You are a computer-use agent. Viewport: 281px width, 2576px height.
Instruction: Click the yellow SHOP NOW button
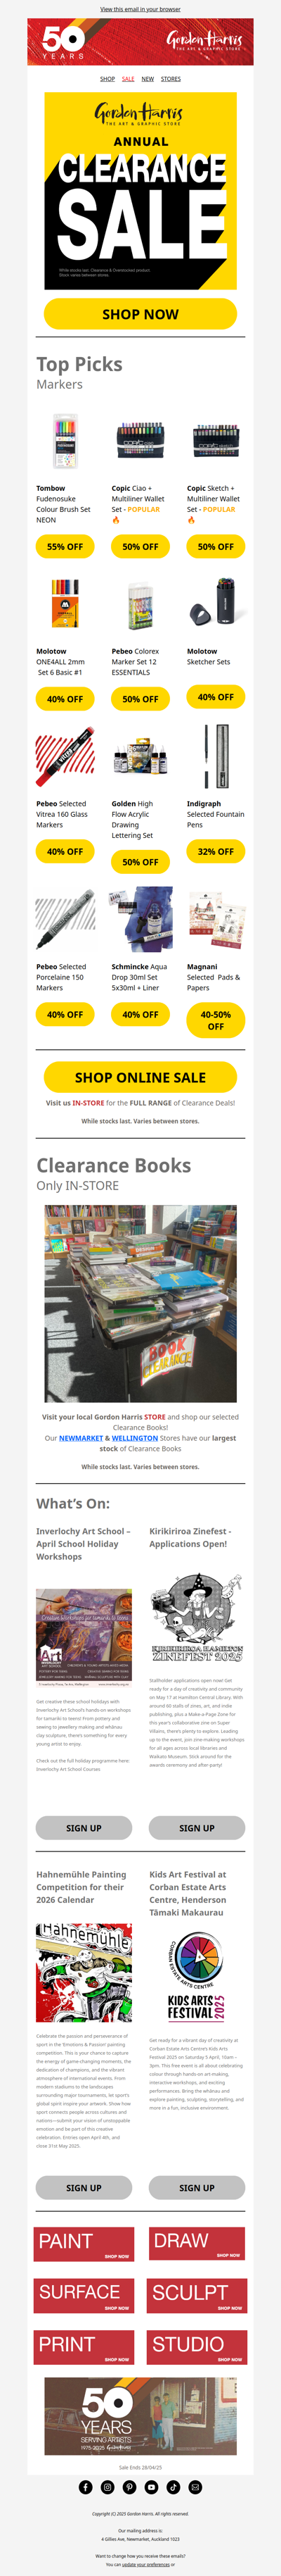point(140,314)
